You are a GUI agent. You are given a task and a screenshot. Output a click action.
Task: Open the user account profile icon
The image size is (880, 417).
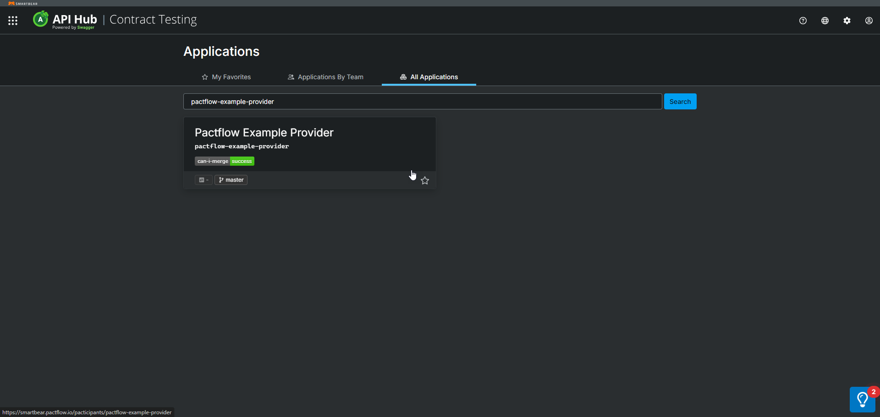click(x=869, y=21)
